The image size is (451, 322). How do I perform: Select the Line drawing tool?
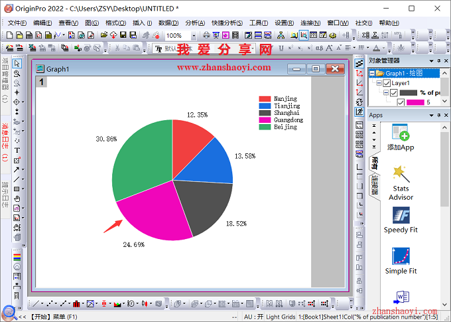point(17,179)
